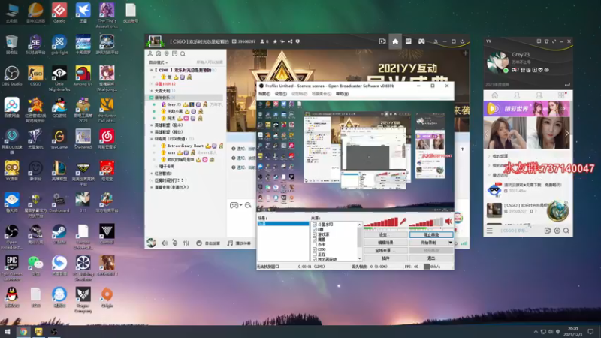The width and height of the screenshot is (601, 338).
Task: Expand the 红色警戒2 channel
Action: (x=152, y=174)
